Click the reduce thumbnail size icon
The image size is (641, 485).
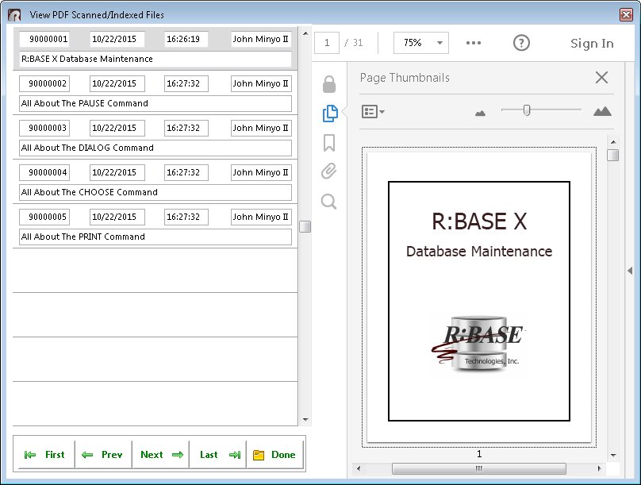coord(480,113)
